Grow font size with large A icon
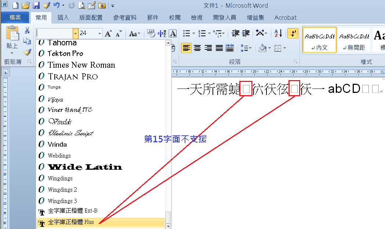Viewport: 385px width, 229px height. pyautogui.click(x=108, y=34)
